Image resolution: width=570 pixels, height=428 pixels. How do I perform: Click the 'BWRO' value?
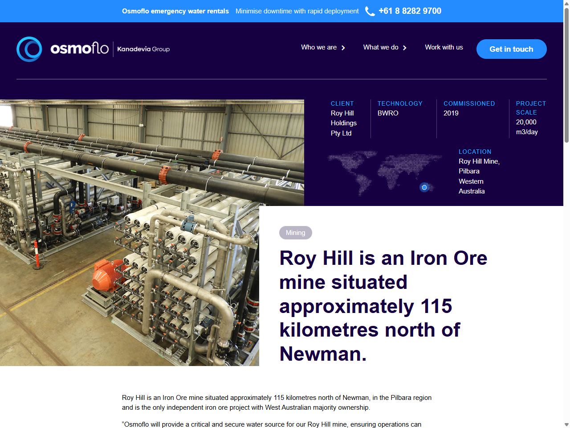tap(388, 113)
